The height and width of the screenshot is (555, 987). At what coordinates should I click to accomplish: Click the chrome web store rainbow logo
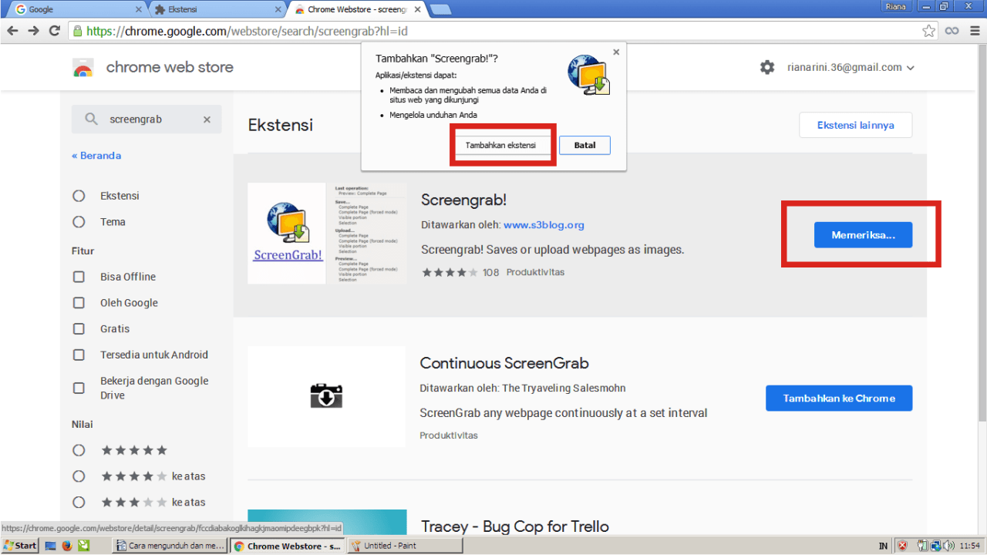83,68
